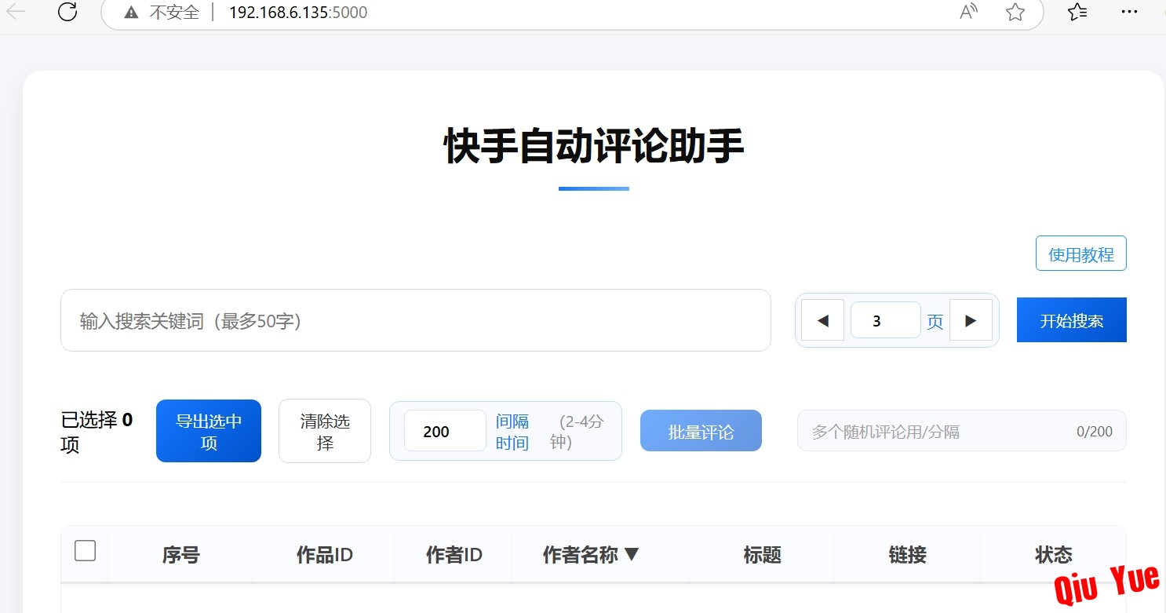Click the 状态 column header
The width and height of the screenshot is (1166, 613).
pos(1054,555)
